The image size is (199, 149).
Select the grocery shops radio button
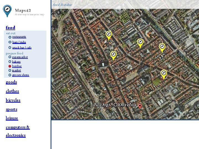click(10, 75)
